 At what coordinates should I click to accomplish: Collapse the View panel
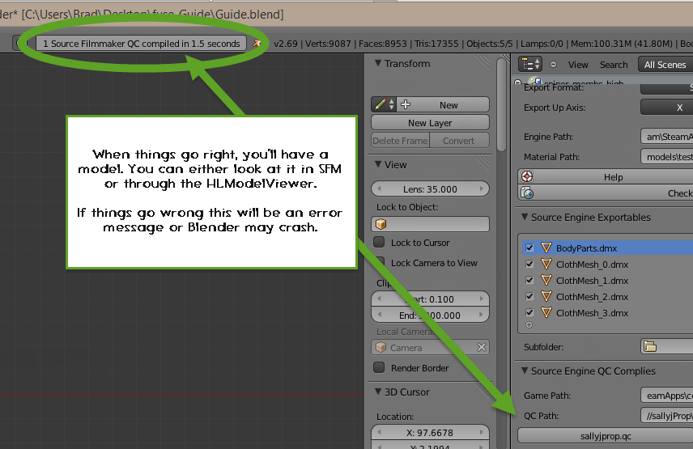(x=378, y=164)
